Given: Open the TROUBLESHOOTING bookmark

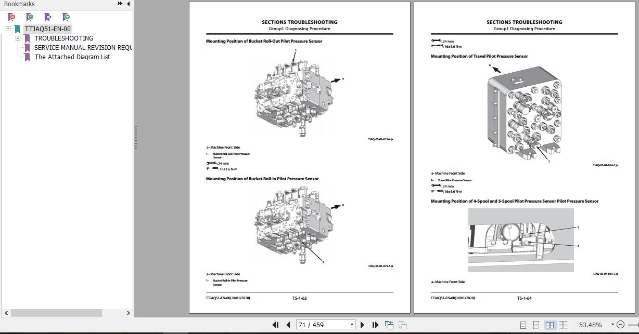Looking at the screenshot, I should pyautogui.click(x=63, y=38).
